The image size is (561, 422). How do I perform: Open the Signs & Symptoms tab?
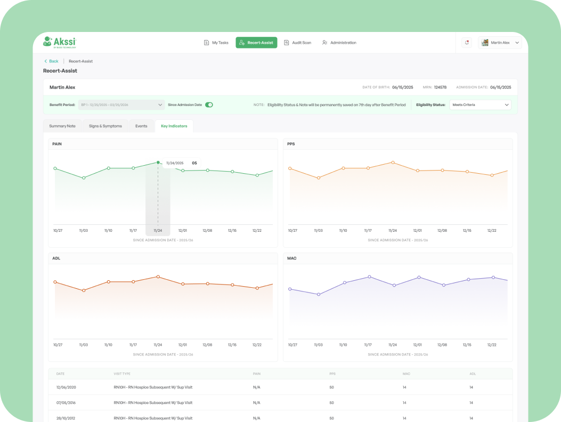point(105,126)
